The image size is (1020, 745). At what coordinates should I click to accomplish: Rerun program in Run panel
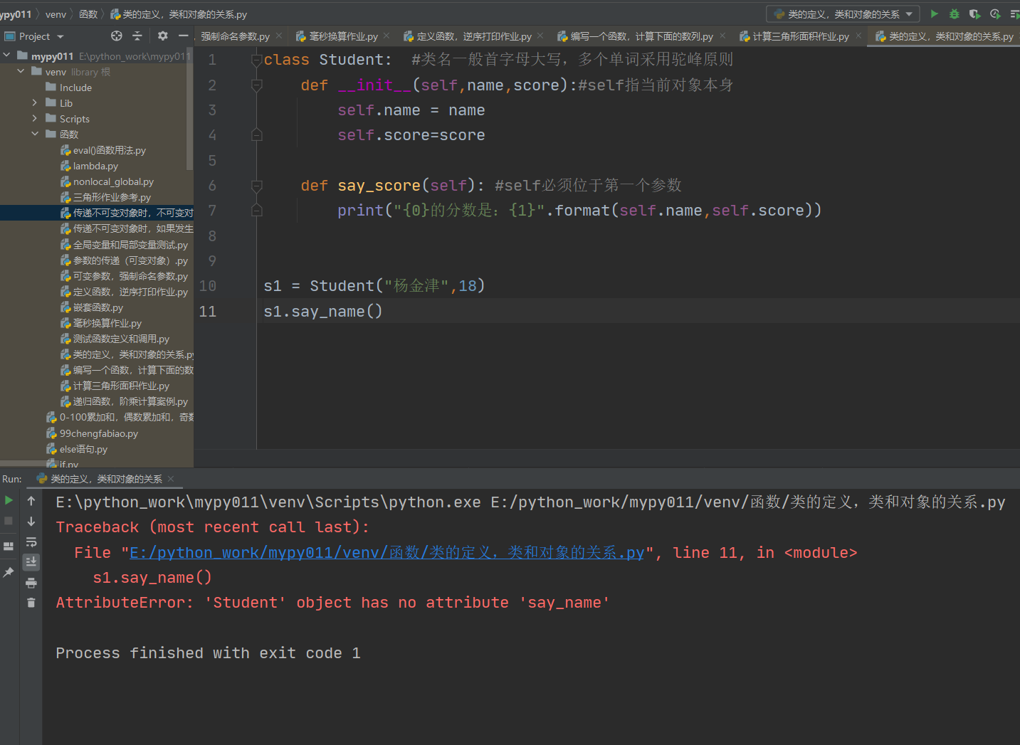(9, 500)
